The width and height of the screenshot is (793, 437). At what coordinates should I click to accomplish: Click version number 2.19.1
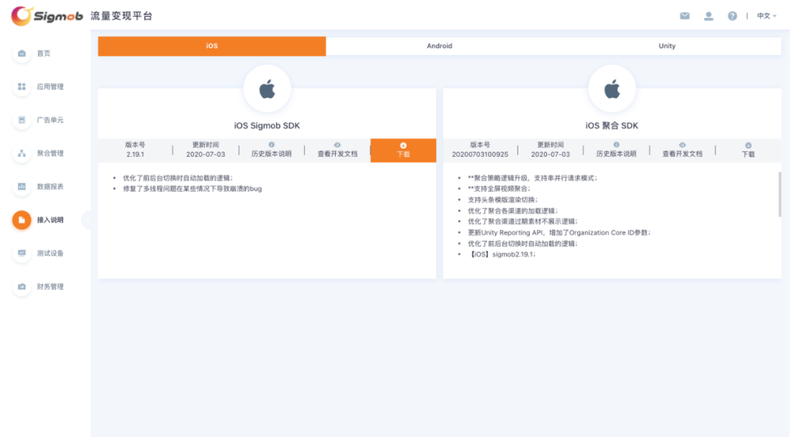click(135, 154)
